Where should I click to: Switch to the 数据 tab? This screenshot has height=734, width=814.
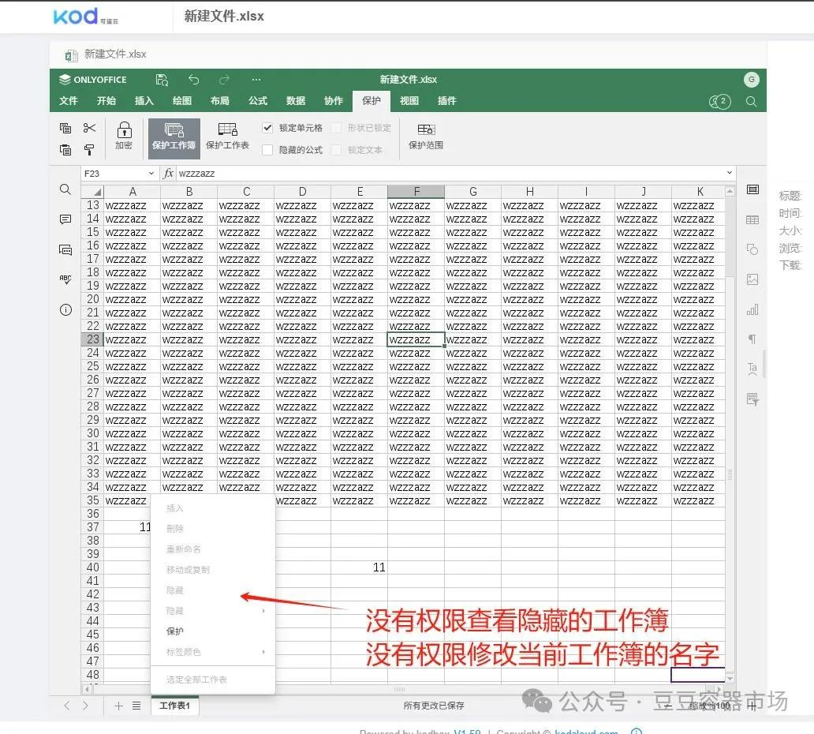tap(296, 101)
